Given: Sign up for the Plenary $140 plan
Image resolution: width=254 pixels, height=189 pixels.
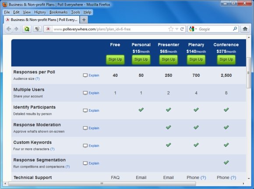Looking at the screenshot, I should (x=196, y=59).
